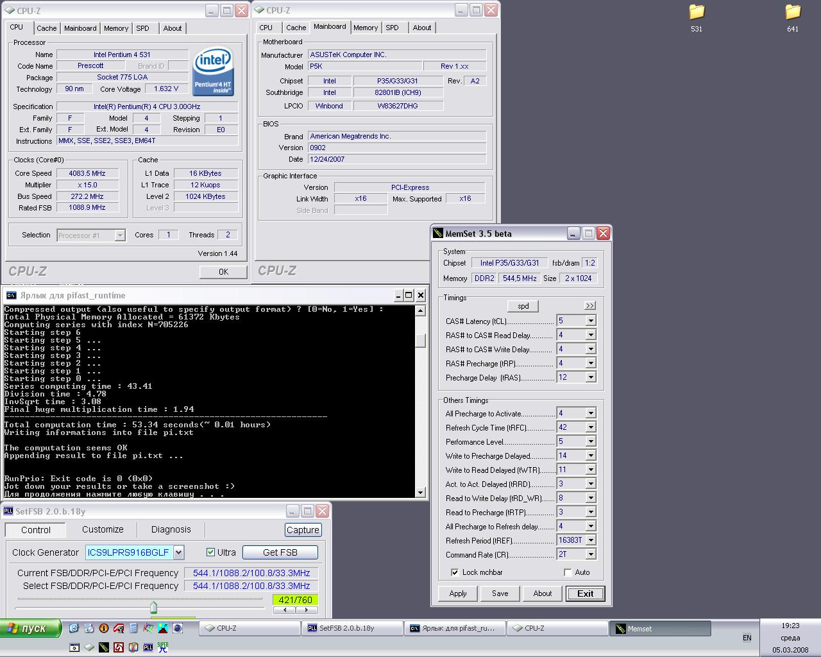
Task: Click the Capture button in SetFSB
Action: 303,530
